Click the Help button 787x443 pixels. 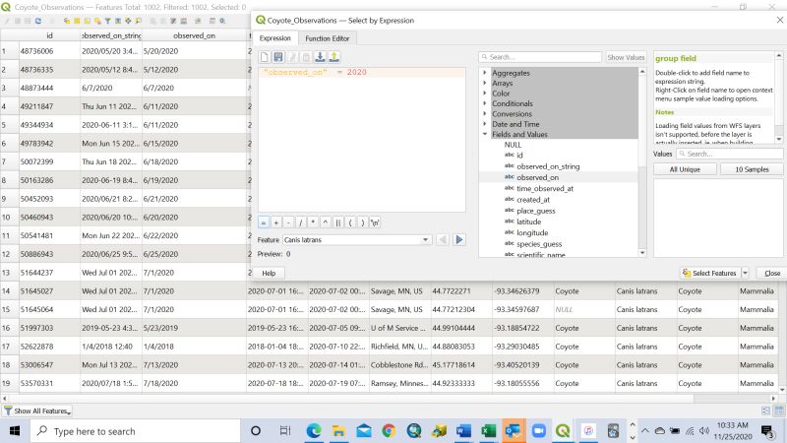tap(269, 273)
